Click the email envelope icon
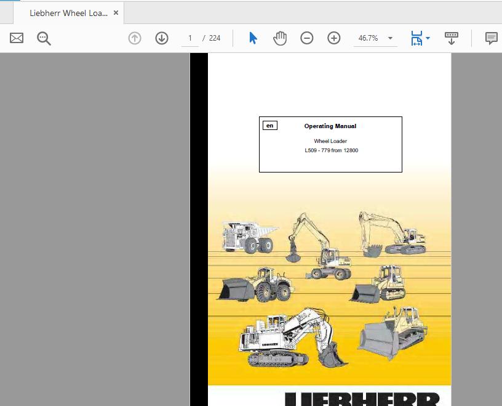The image size is (502, 406). click(17, 38)
